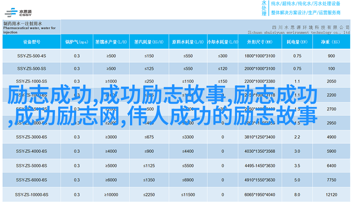
Task: Click the 2050 net weight cell
Action: (331, 81)
